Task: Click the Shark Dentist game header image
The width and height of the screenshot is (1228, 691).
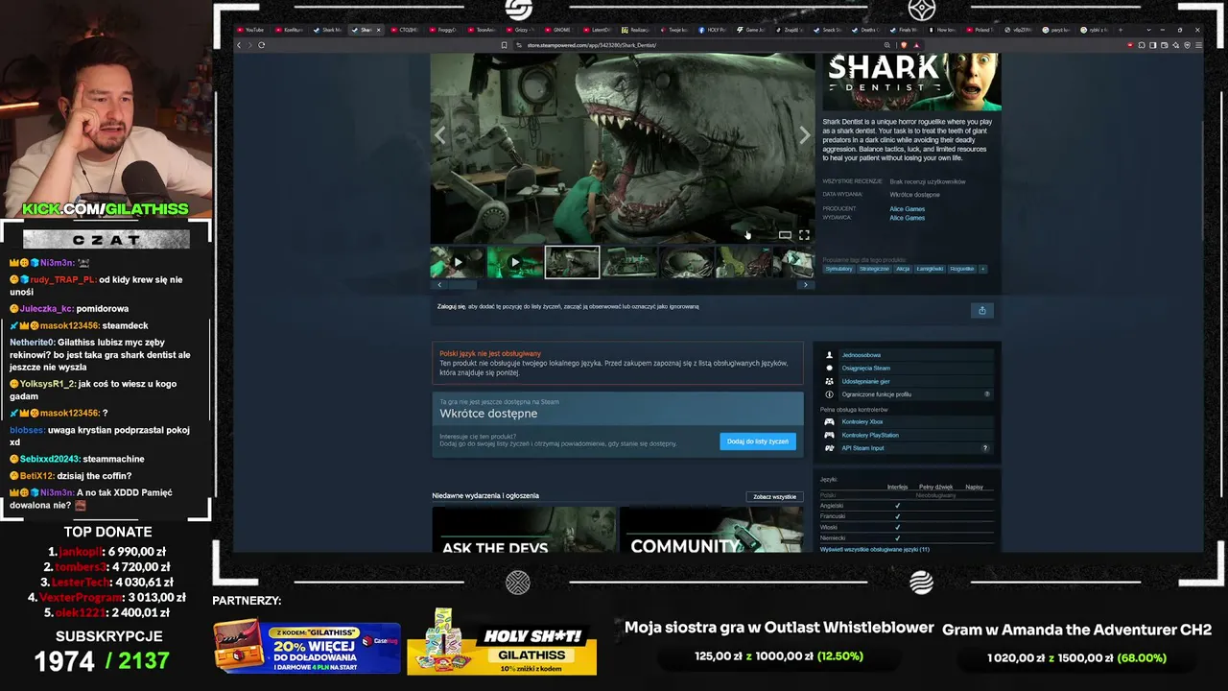Action: tap(911, 82)
